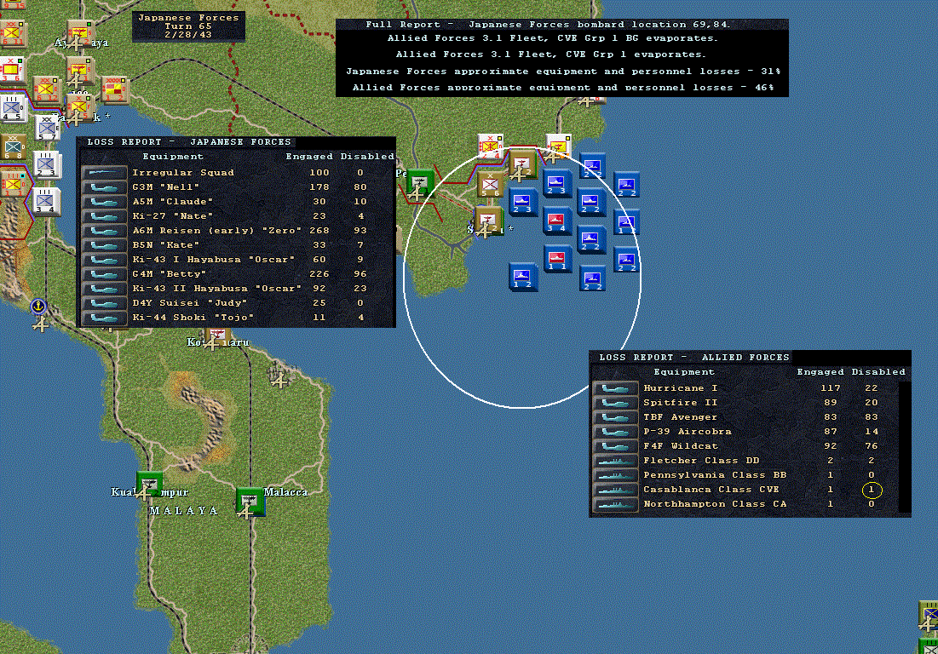Screen dimensions: 938x654
Task: Select the red naval unit marked 3 4
Action: pos(556,221)
